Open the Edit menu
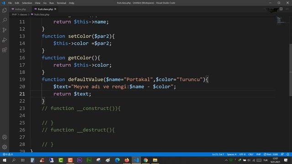 coord(17,3)
